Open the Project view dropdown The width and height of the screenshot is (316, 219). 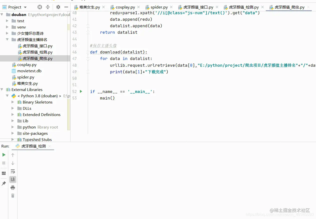pos(25,7)
